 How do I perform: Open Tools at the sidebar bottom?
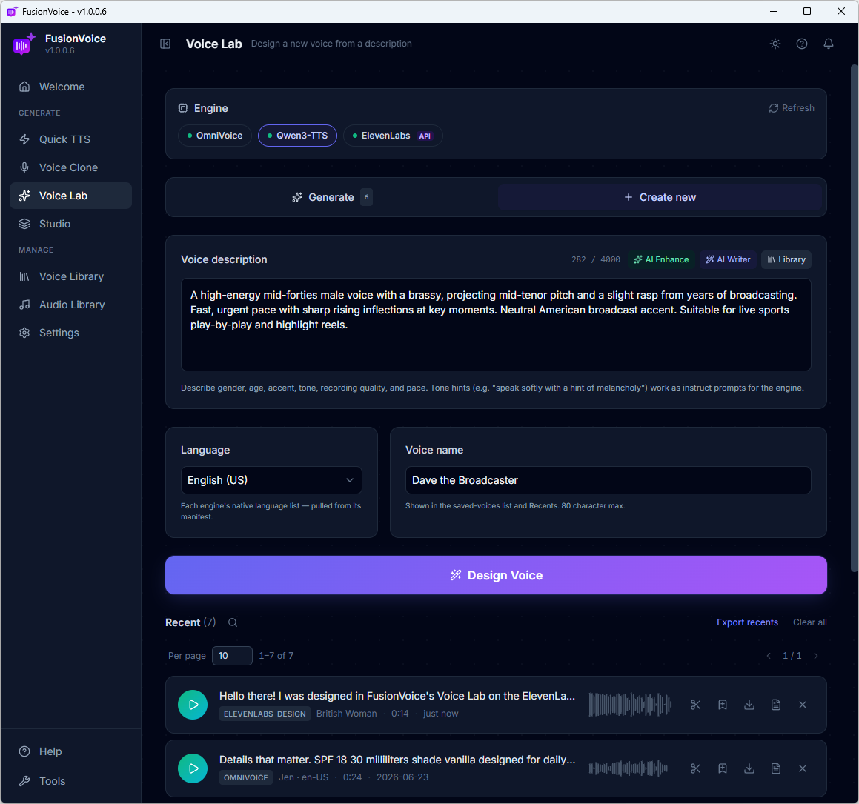[x=70, y=781]
